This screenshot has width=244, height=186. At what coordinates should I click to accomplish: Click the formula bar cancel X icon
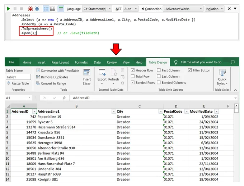coord(44,98)
